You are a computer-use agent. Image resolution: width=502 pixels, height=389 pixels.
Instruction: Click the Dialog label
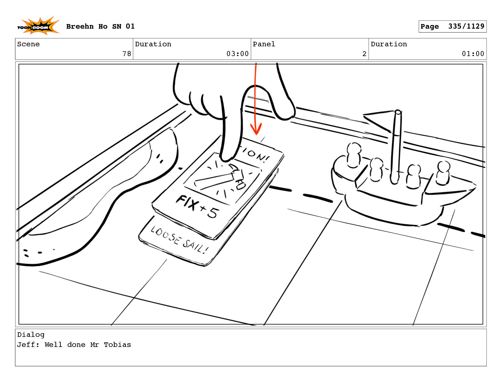31,335
